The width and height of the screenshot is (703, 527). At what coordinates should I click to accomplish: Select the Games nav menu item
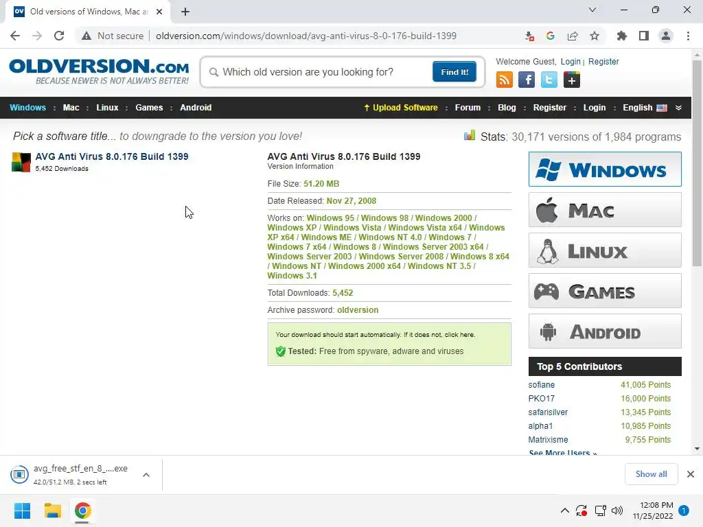pyautogui.click(x=149, y=108)
